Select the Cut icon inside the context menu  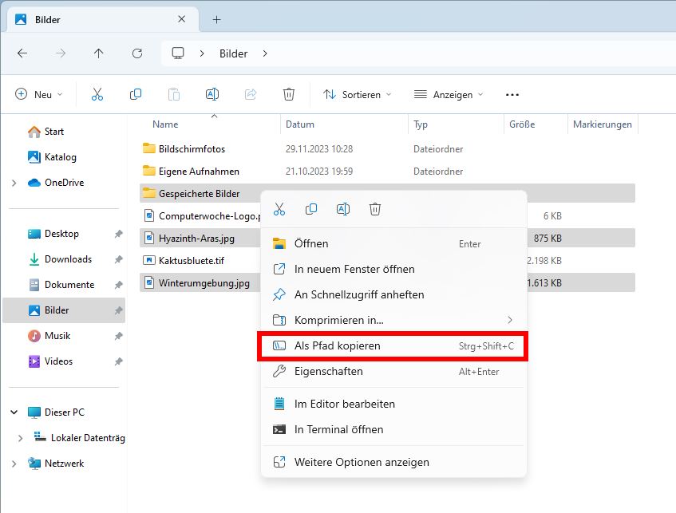click(x=280, y=208)
